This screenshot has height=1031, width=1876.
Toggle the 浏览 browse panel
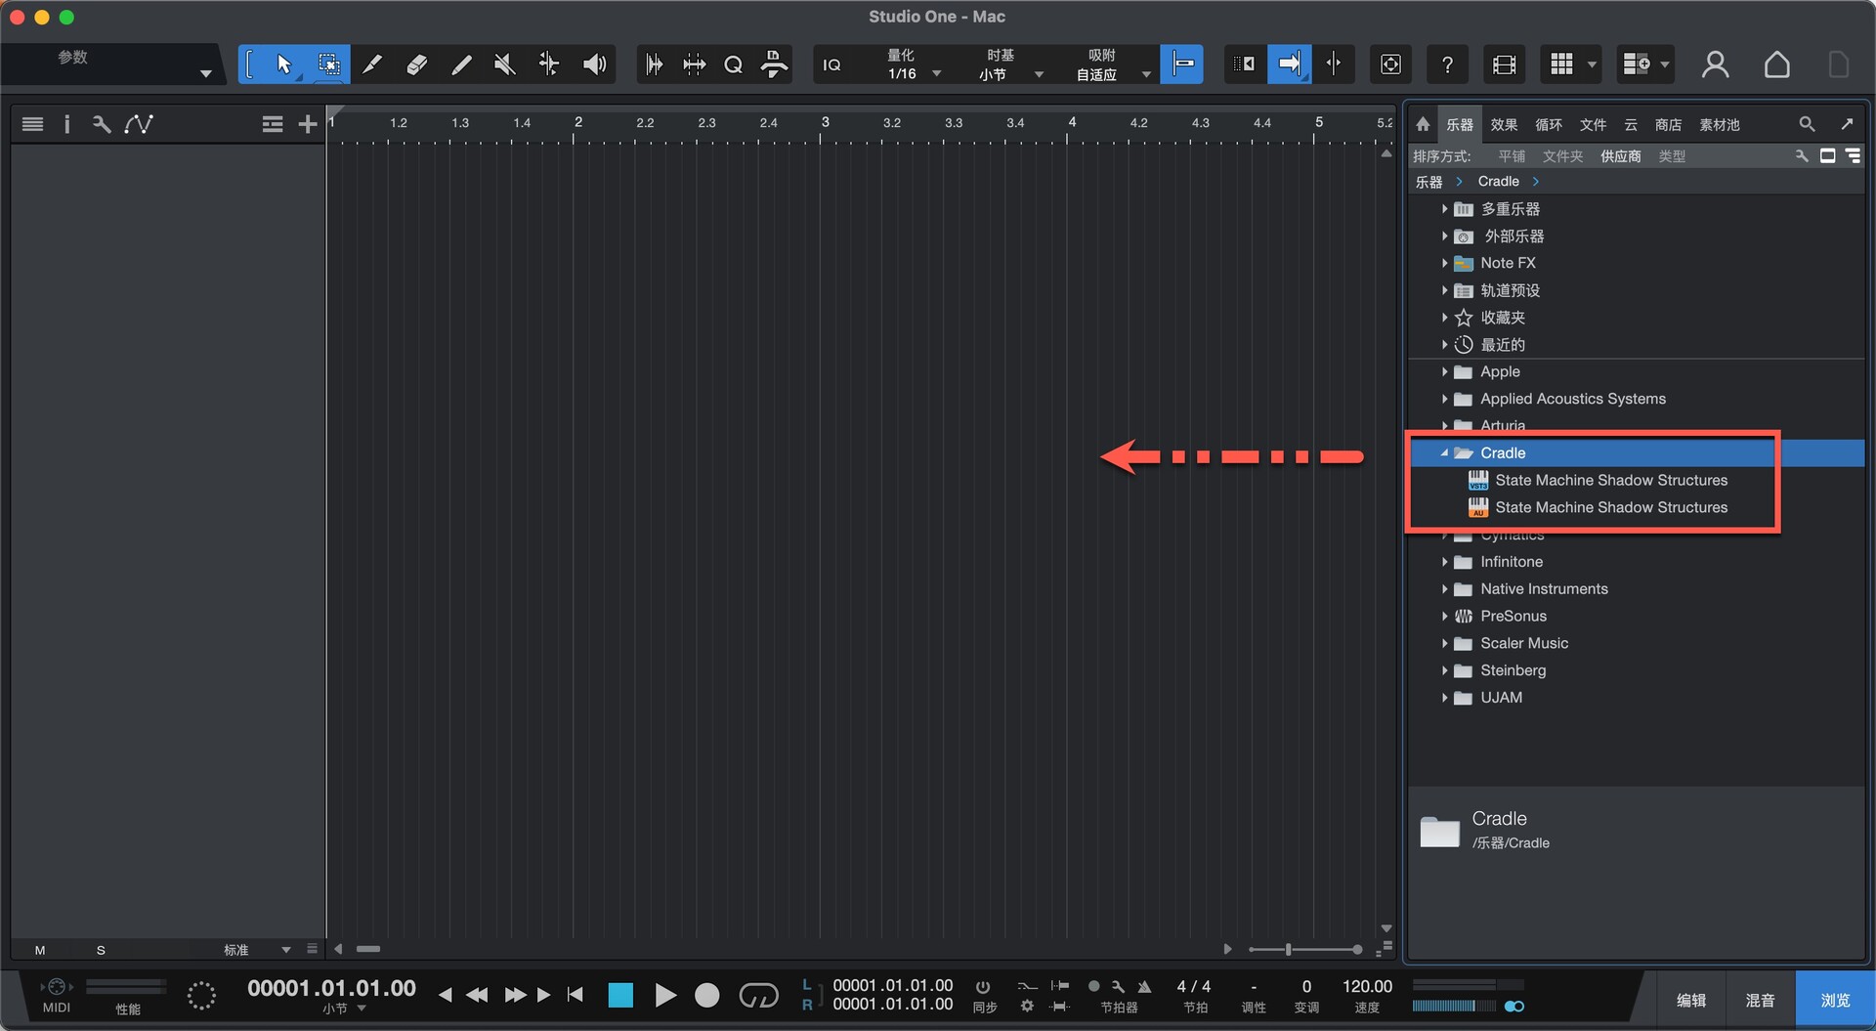point(1835,1000)
